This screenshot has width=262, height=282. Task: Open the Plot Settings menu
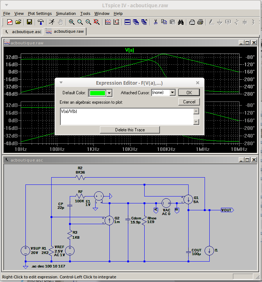tap(40, 13)
